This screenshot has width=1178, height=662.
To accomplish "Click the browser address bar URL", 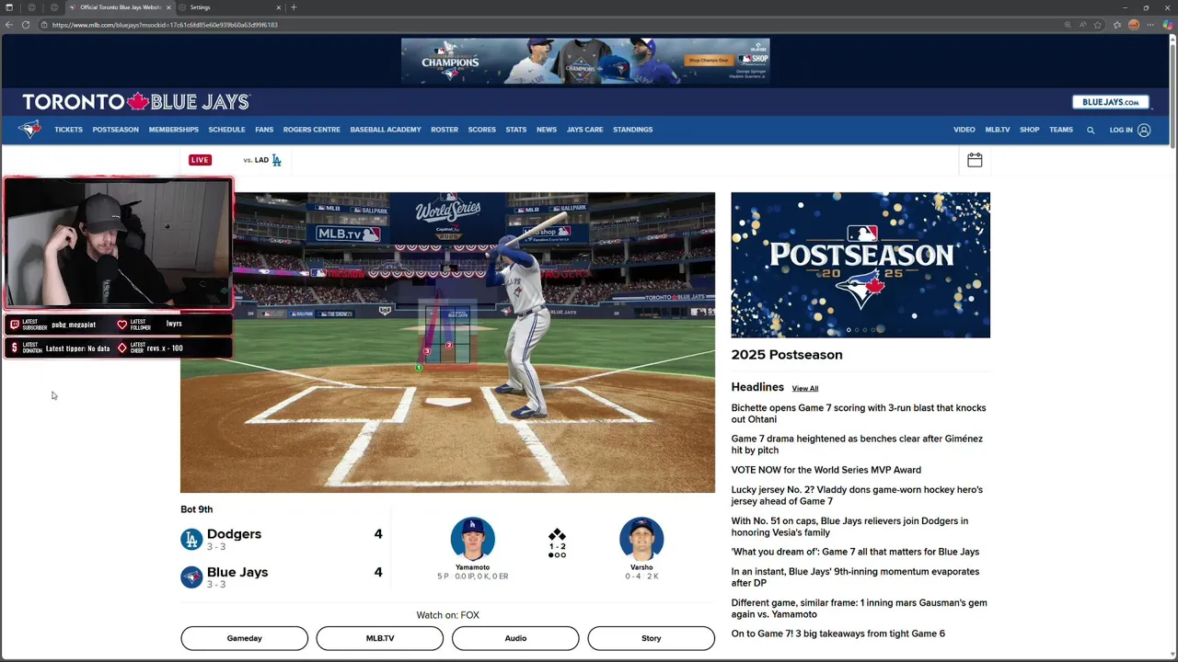I will [165, 25].
